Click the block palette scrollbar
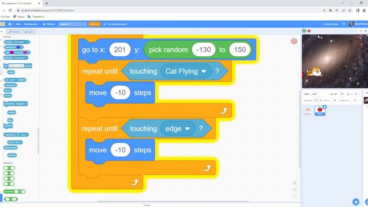This screenshot has width=368, height=207. click(39, 141)
